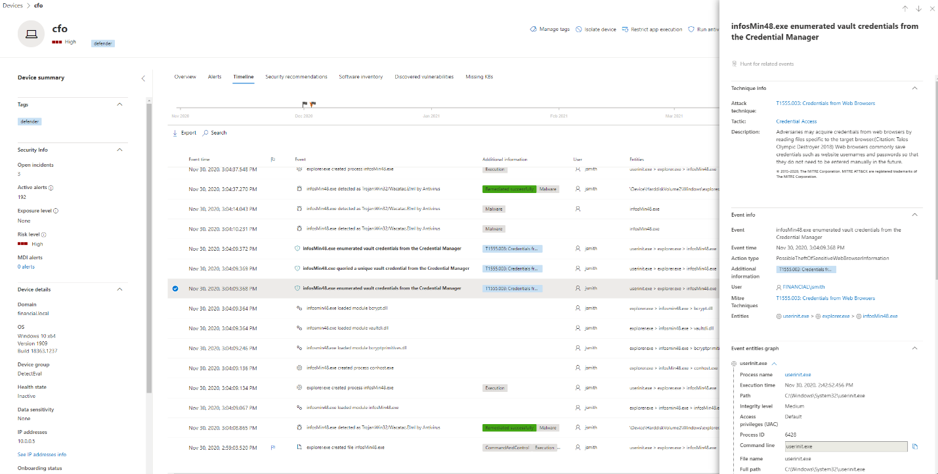Go to previous event with up arrow
The image size is (938, 474).
click(x=905, y=9)
